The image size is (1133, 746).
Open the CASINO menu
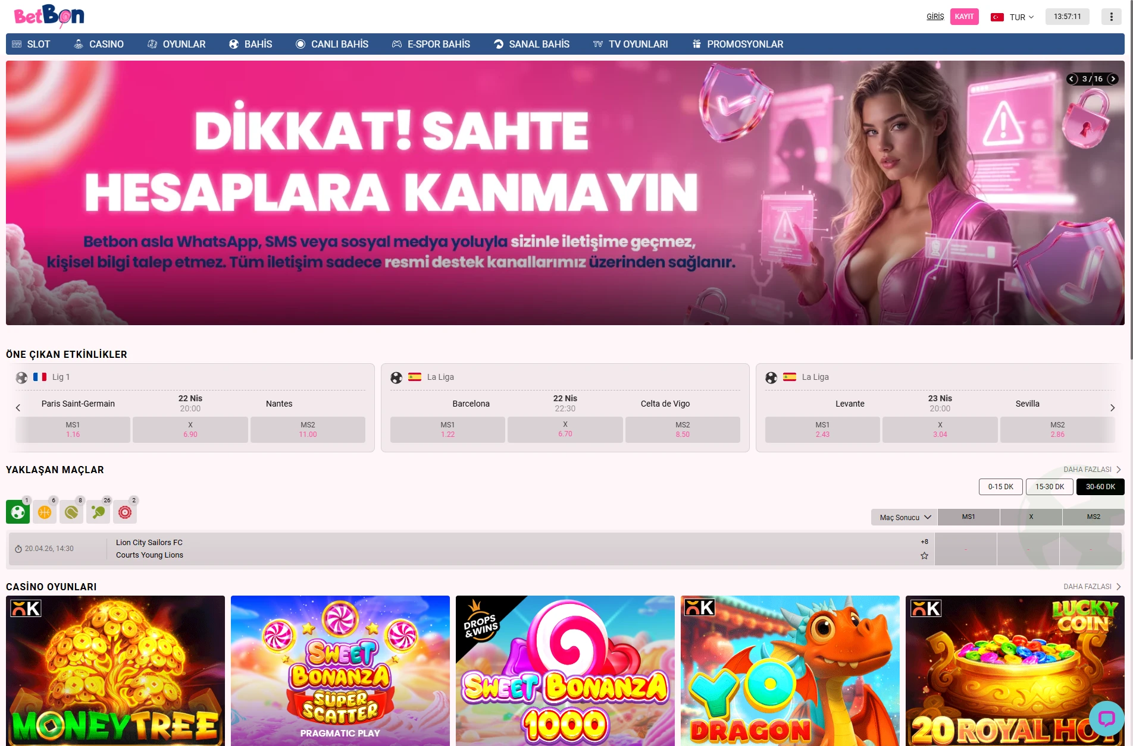(x=99, y=44)
